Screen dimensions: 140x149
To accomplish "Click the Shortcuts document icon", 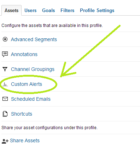I will click(5, 114).
